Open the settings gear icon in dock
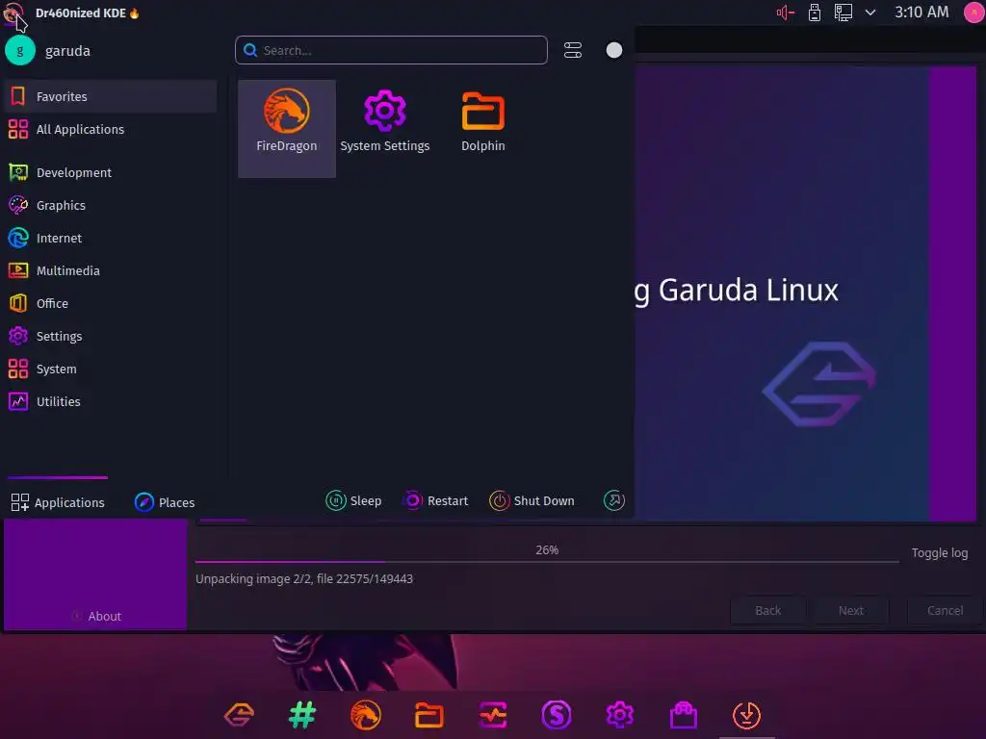This screenshot has width=986, height=739. tap(619, 715)
